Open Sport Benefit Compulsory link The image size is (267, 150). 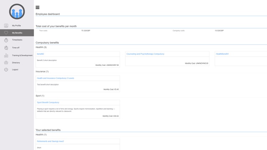[x=48, y=102]
